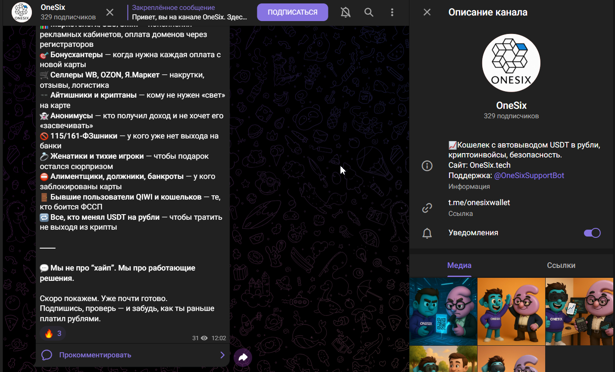
Task: Open search with the magnifier icon
Action: coord(369,12)
